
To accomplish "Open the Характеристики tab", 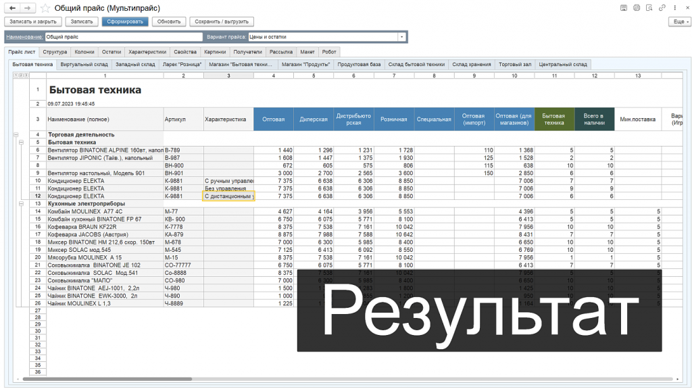I will (x=147, y=52).
